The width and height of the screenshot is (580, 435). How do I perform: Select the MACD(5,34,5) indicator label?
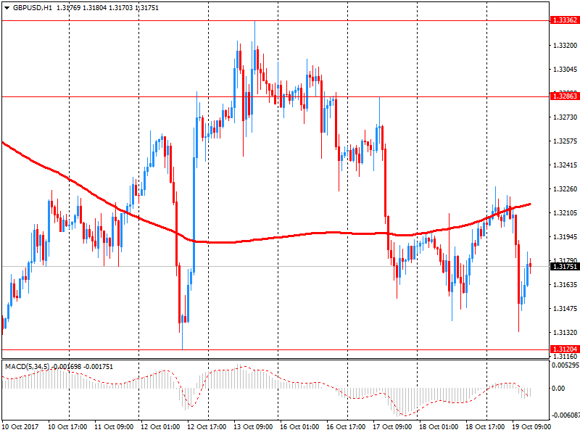[27, 367]
